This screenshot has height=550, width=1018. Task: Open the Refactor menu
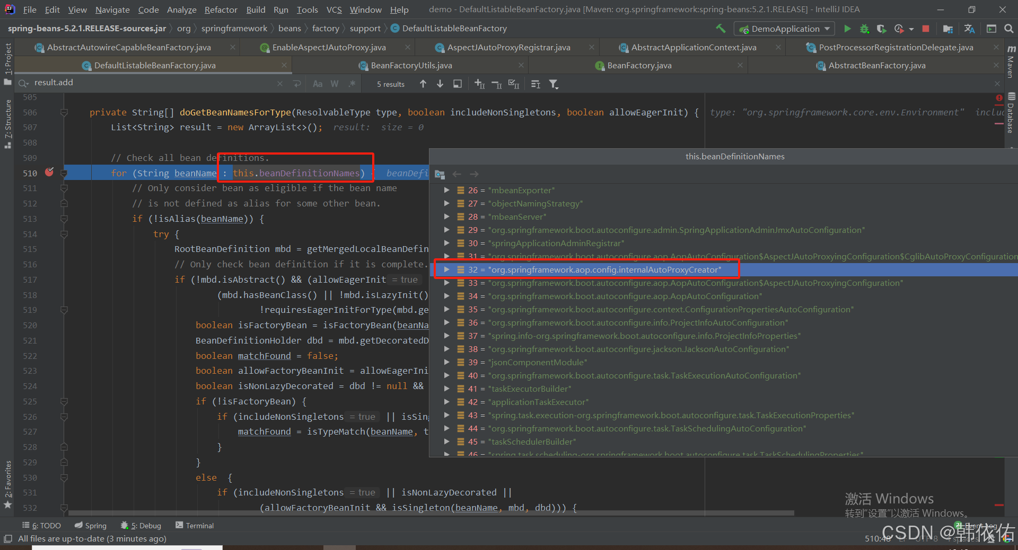[x=221, y=10]
